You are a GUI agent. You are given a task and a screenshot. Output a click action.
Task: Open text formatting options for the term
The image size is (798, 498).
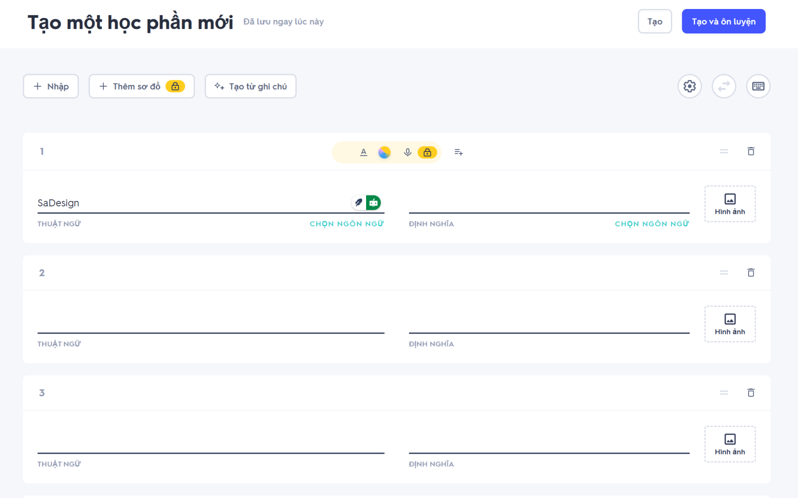point(364,152)
